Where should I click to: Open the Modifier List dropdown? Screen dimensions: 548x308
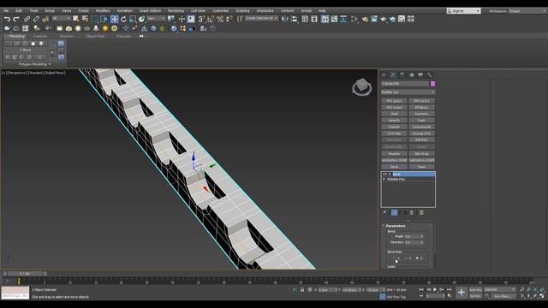click(408, 92)
